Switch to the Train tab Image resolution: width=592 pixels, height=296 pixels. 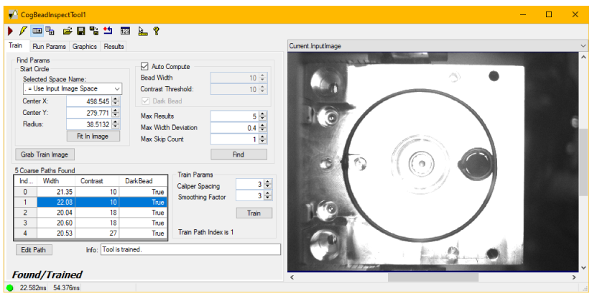16,46
